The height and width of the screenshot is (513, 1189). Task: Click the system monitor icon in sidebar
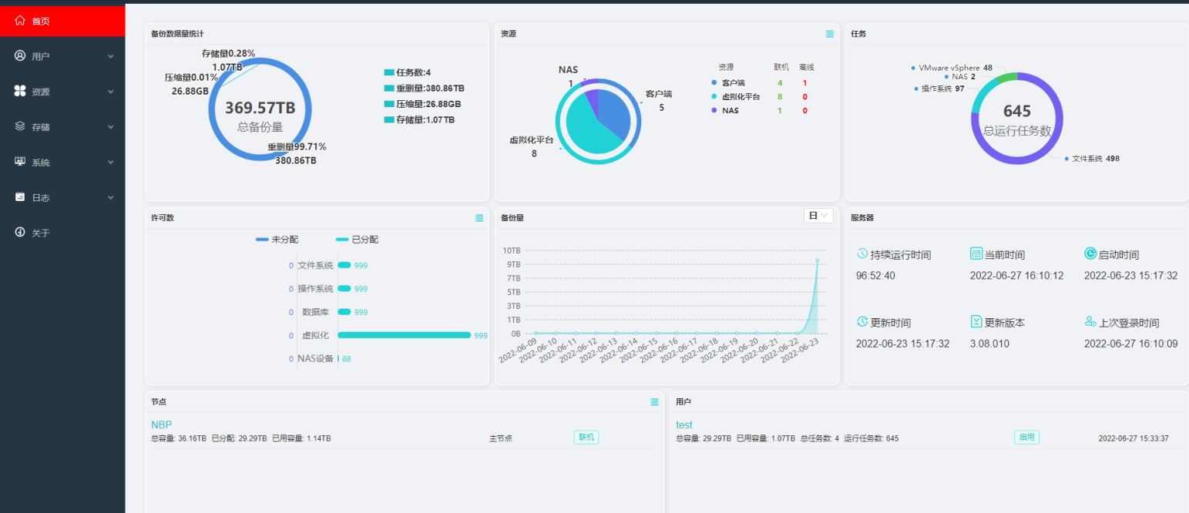20,162
